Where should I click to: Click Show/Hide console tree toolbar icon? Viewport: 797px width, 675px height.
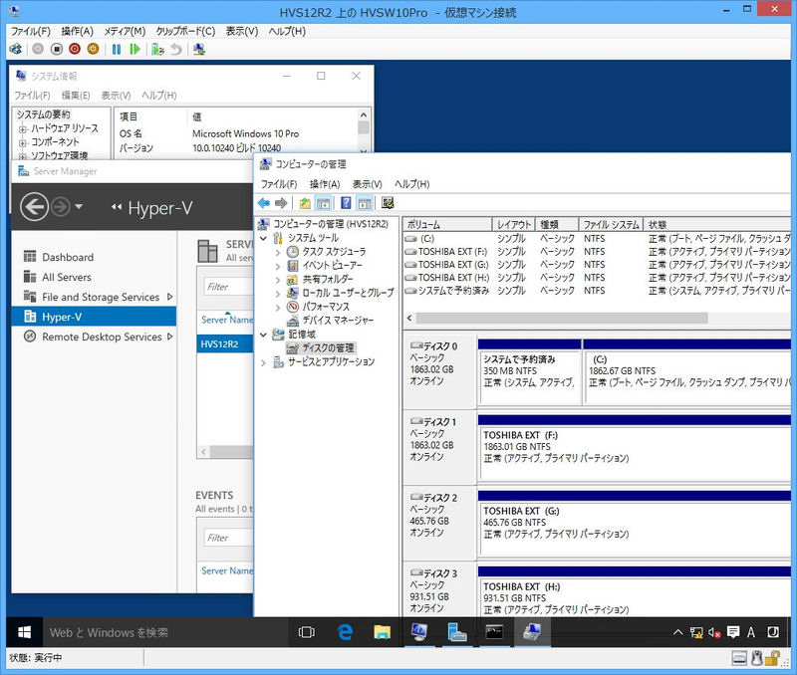pyautogui.click(x=323, y=203)
